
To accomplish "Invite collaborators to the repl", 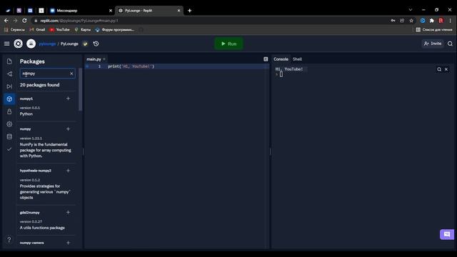I will point(433,44).
